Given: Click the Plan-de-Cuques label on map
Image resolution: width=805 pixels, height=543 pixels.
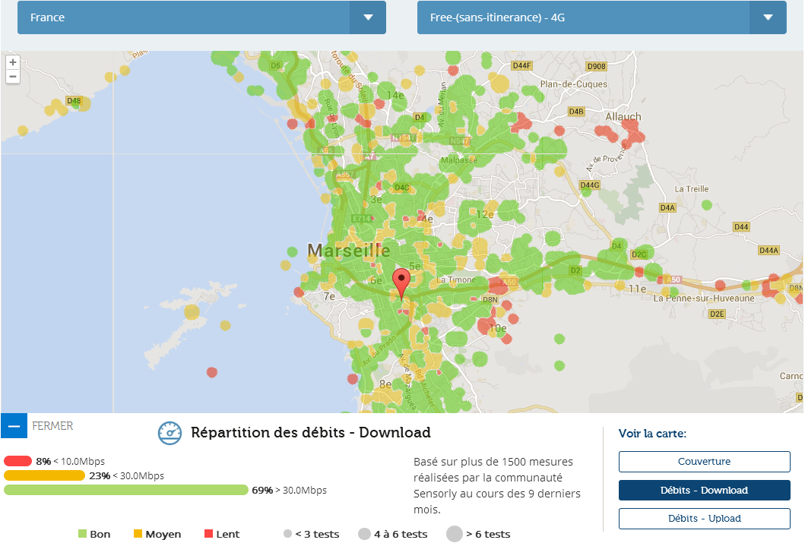Looking at the screenshot, I should tap(573, 84).
